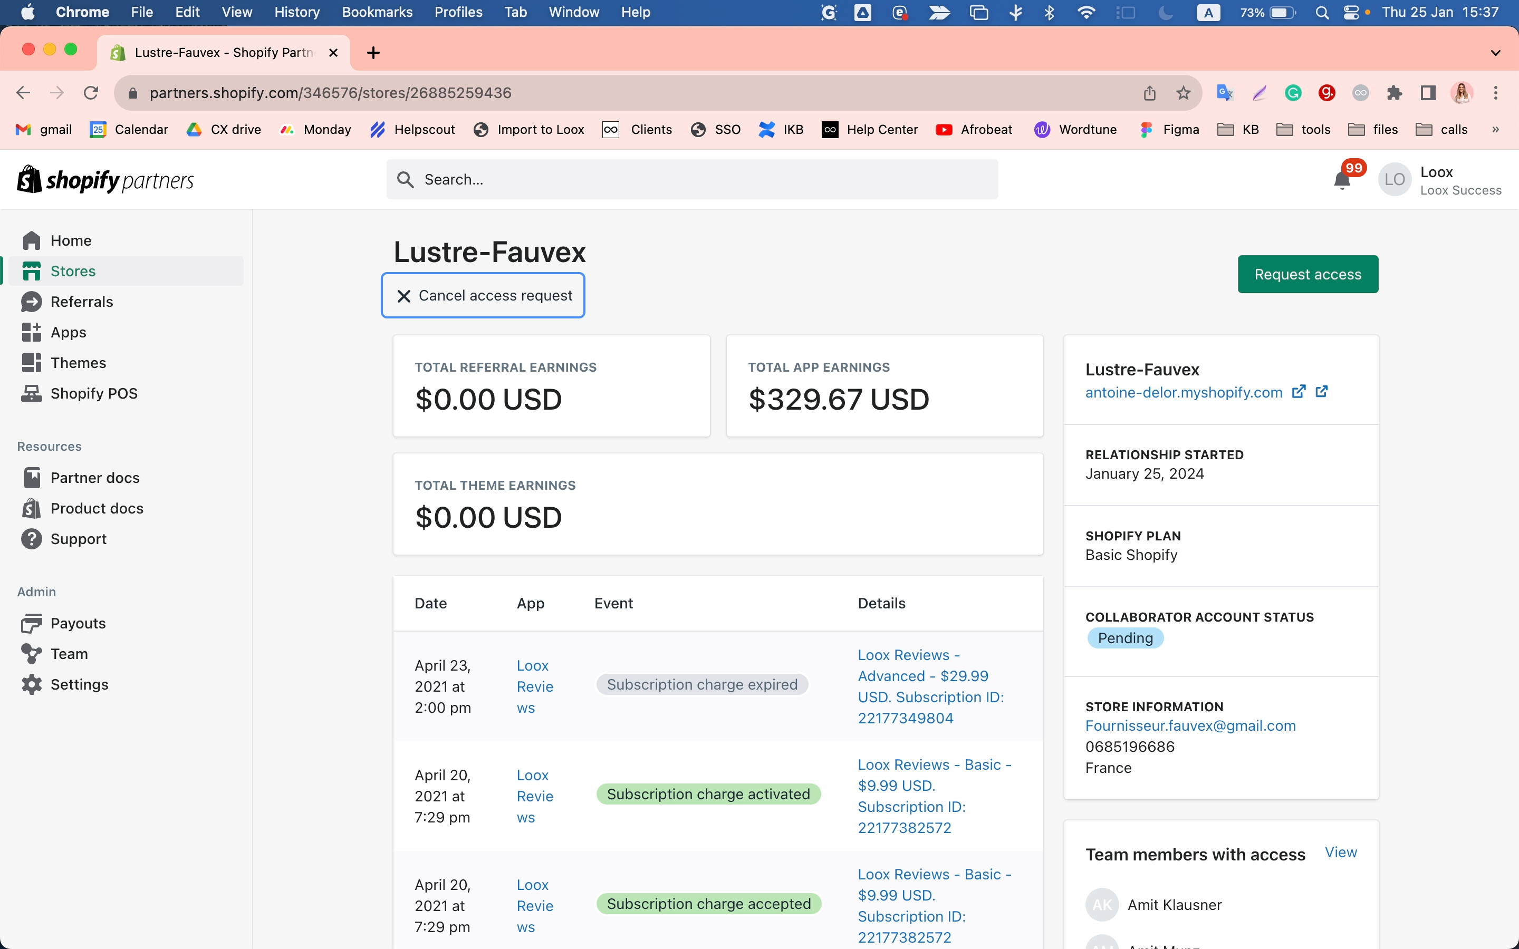
Task: Go to Referrals in sidebar
Action: point(81,302)
